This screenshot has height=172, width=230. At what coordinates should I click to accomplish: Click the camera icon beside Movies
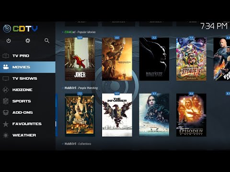6,67
